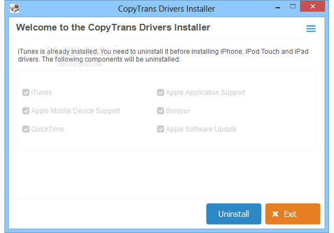Open the hamburger menu icon
This screenshot has height=233, width=334.
tap(311, 28)
